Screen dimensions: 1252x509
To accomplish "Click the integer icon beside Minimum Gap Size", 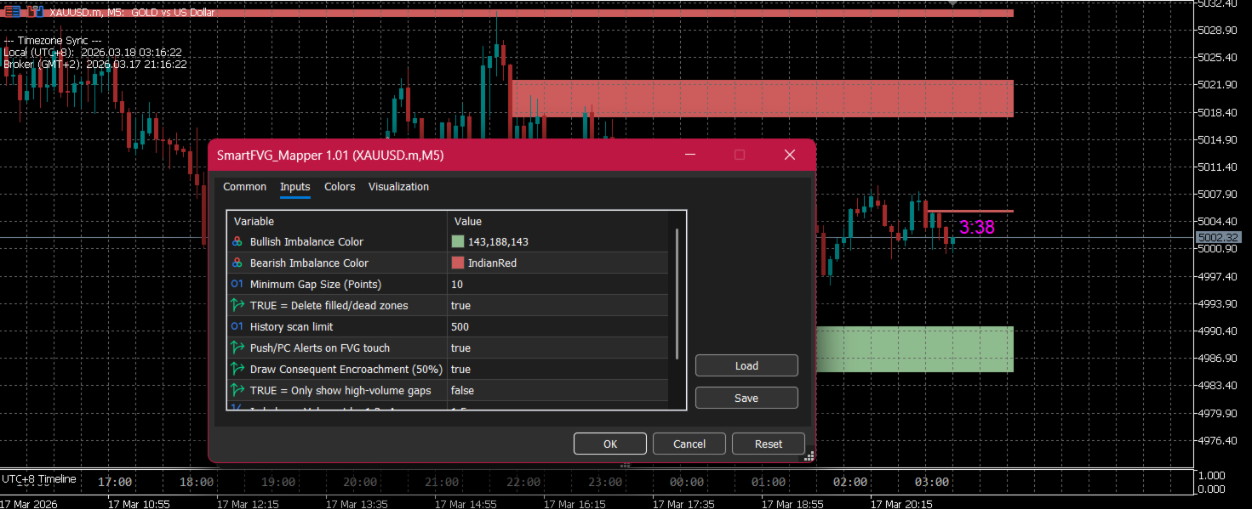I will click(237, 285).
